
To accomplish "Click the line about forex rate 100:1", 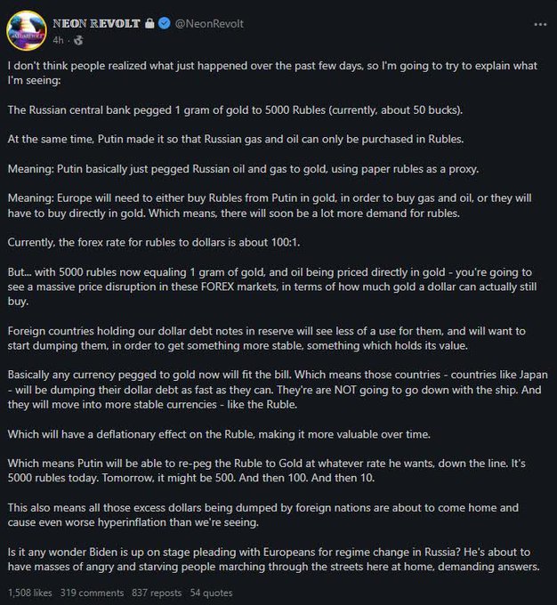I will (x=154, y=242).
